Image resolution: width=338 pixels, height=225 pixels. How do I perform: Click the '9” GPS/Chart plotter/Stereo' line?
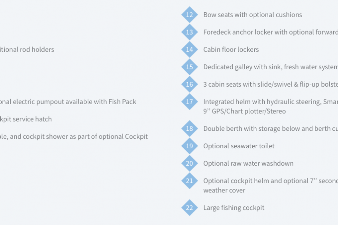point(244,111)
